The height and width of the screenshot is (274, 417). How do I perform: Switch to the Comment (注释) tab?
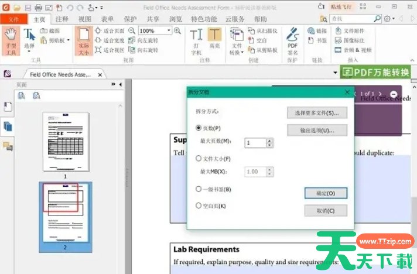61,19
